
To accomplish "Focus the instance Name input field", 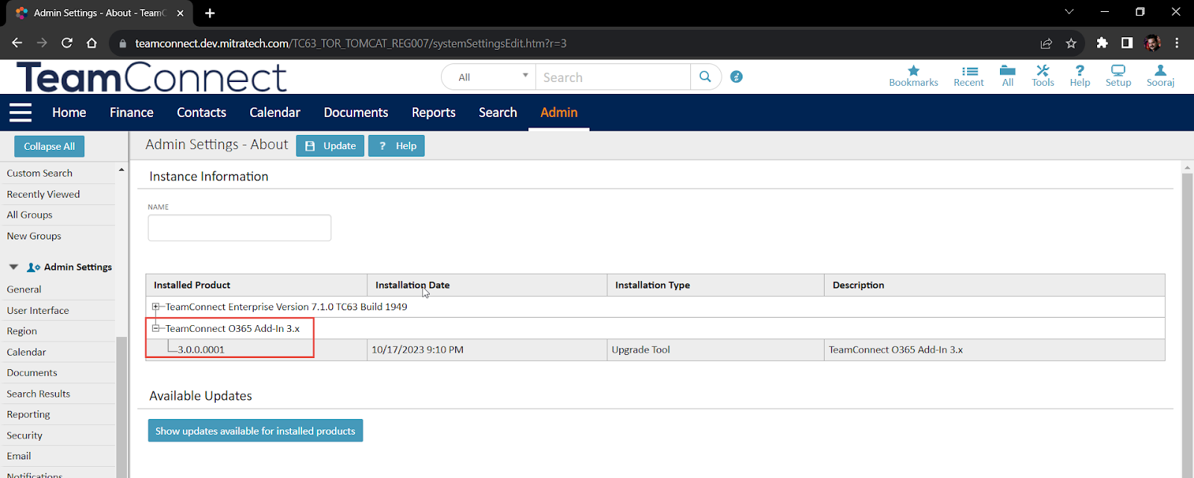I will (x=240, y=228).
